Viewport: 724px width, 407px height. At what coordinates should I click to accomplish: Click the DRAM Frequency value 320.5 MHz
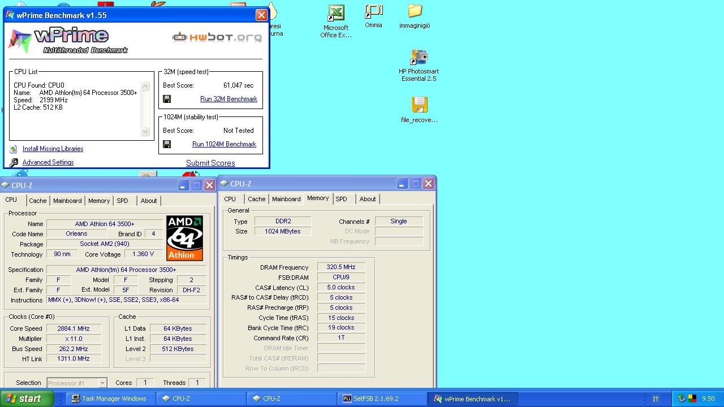coord(341,267)
